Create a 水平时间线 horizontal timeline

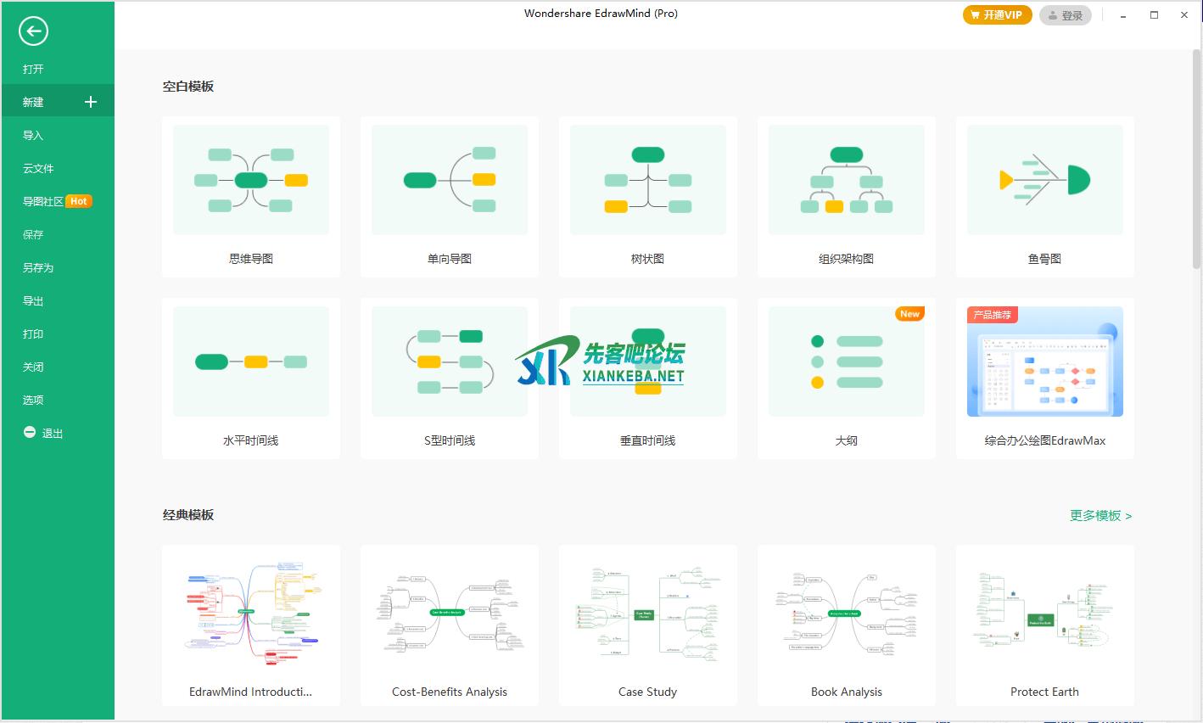pos(250,361)
